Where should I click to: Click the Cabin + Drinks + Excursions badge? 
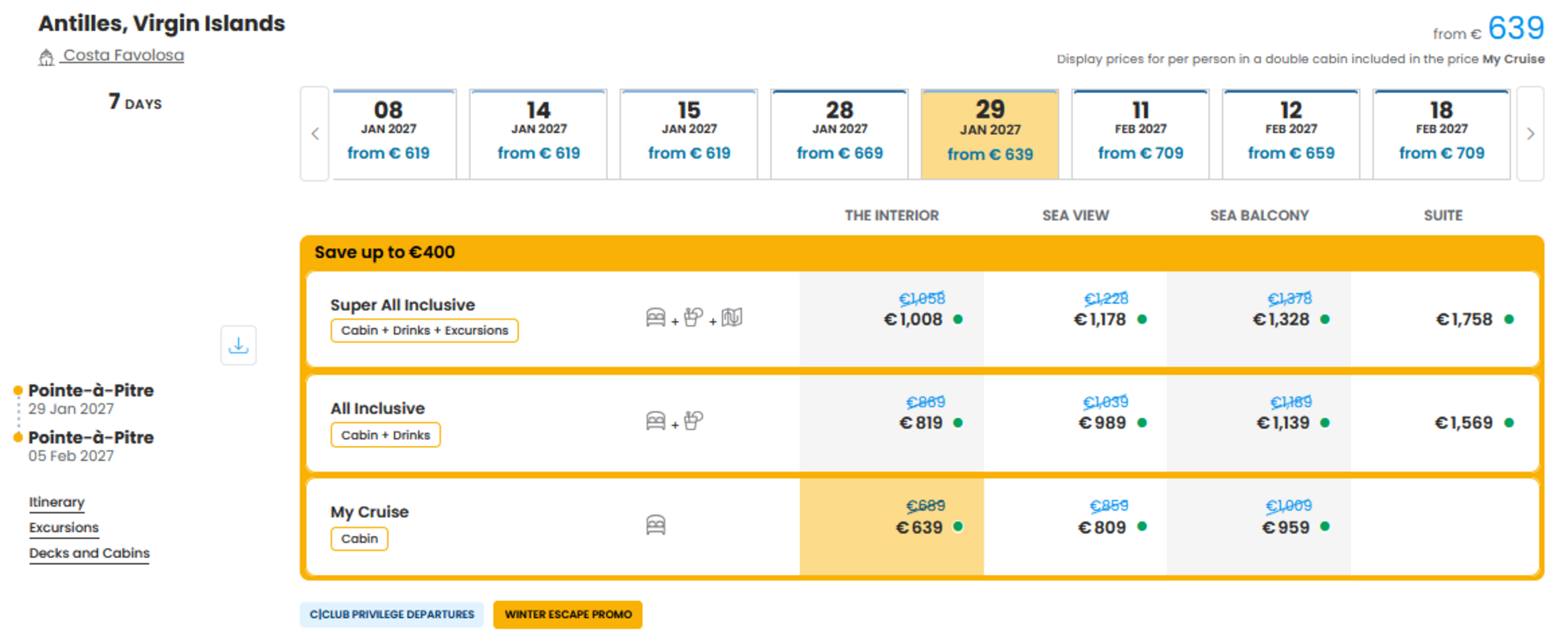tap(425, 330)
